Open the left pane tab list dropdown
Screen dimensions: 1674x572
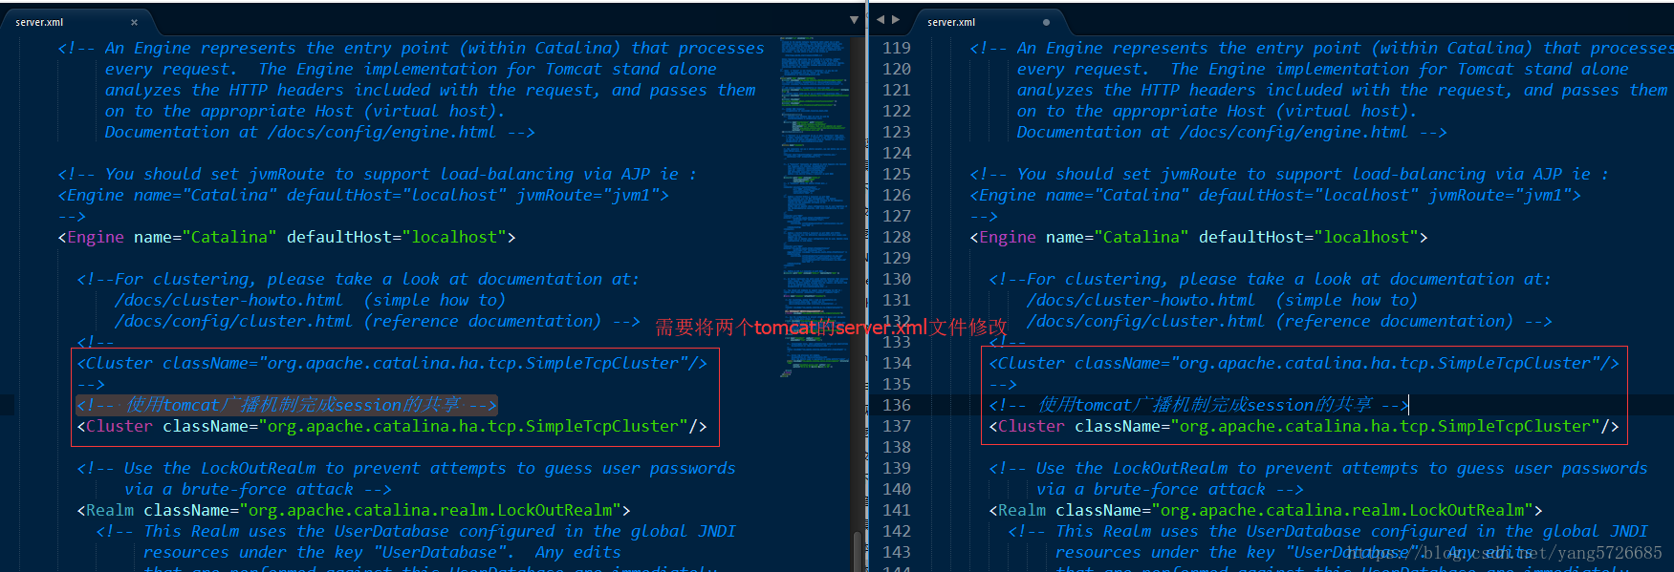pos(854,20)
